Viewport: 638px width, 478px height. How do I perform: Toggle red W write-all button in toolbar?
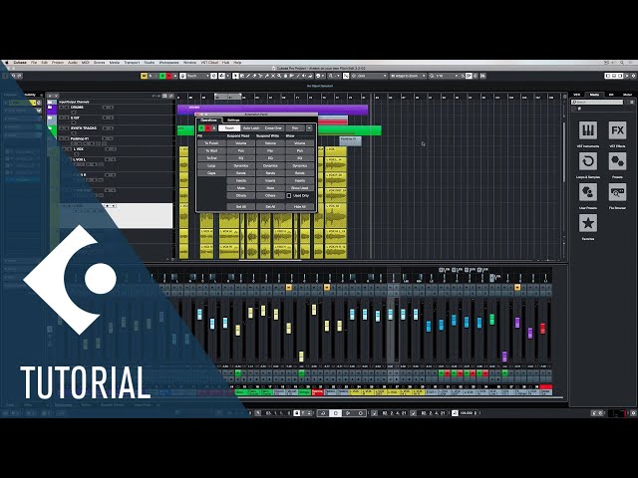click(x=168, y=76)
